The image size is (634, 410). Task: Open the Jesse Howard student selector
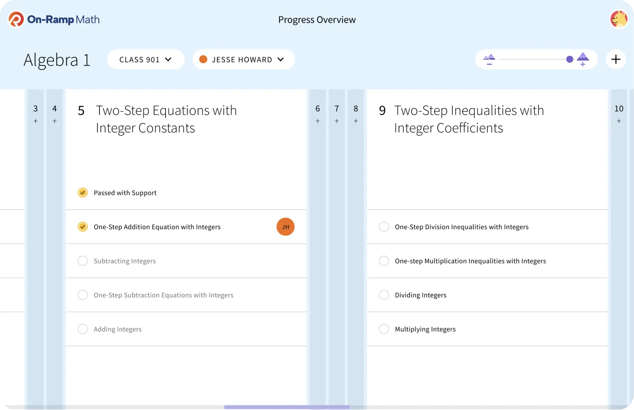243,59
